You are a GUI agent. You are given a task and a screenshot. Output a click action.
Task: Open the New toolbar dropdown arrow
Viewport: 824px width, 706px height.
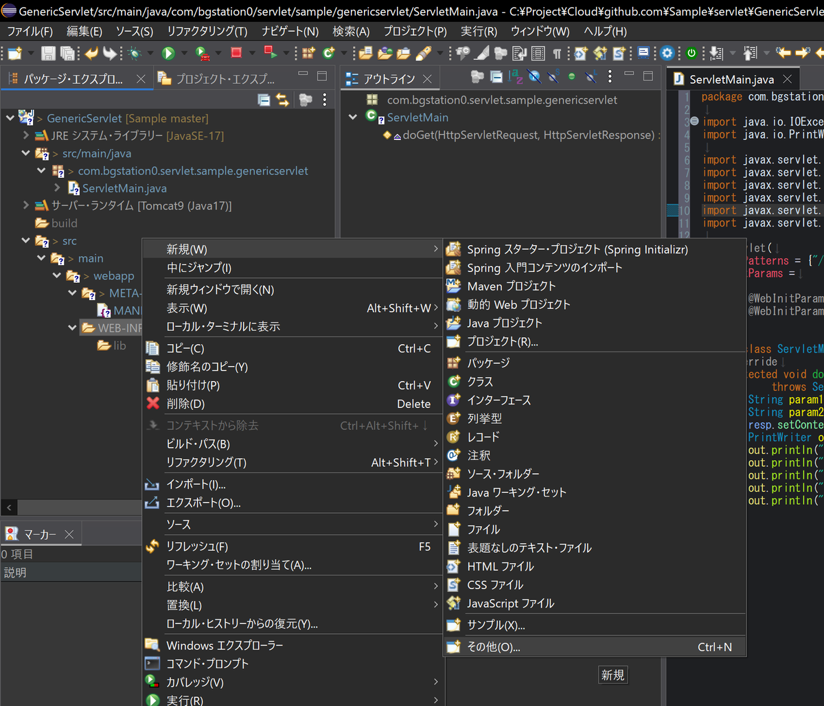30,54
